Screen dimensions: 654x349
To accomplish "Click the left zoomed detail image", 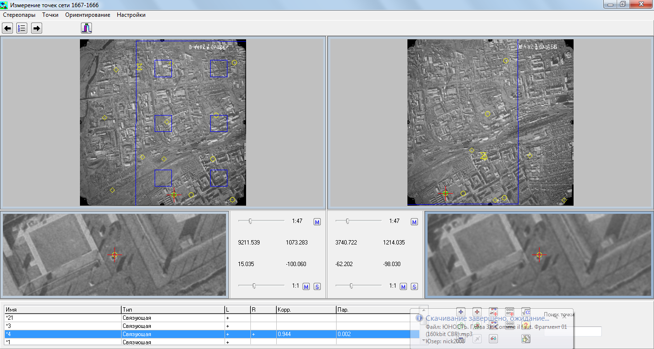I will tap(114, 255).
